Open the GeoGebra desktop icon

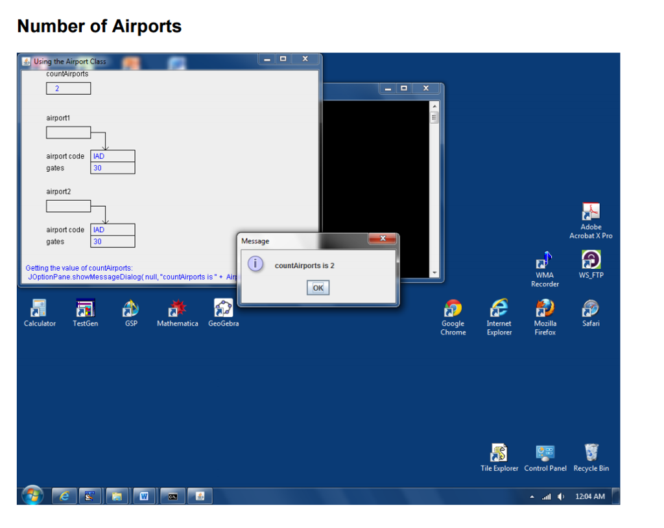[x=223, y=313]
